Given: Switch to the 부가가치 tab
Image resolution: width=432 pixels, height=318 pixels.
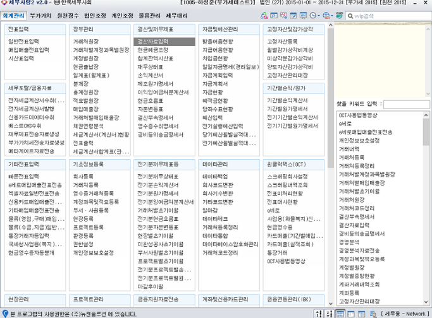Looking at the screenshot, I should [40, 16].
